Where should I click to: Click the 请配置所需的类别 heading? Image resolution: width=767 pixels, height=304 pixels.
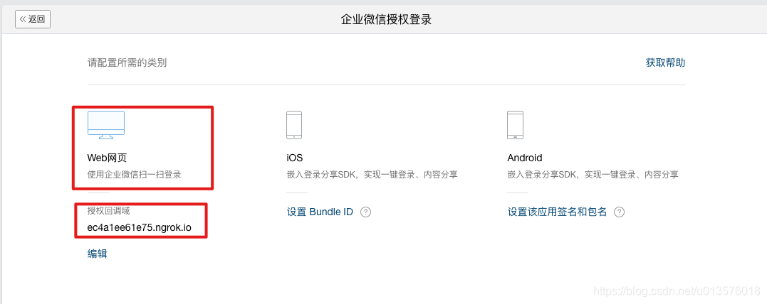(x=127, y=63)
